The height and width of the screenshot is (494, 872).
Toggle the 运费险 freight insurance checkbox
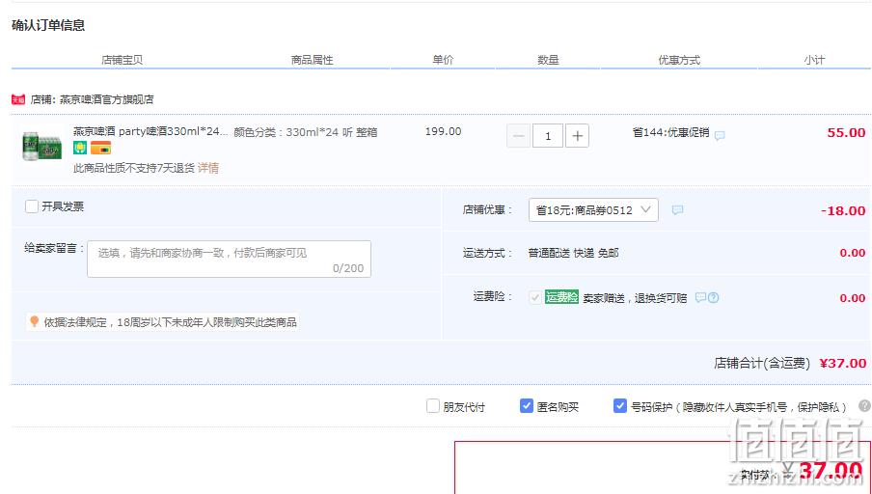pos(535,297)
